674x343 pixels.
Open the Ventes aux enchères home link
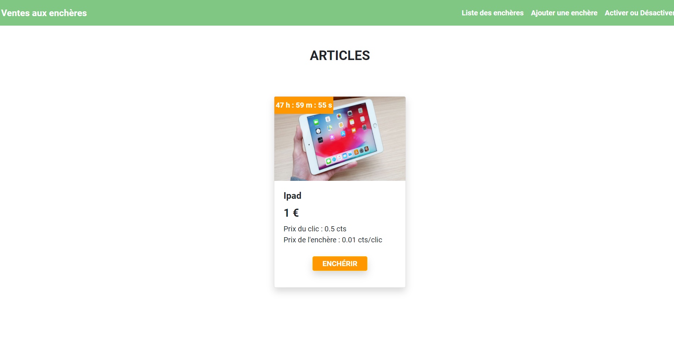point(44,13)
